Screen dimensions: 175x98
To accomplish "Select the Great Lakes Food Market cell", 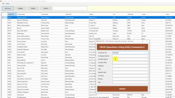I will (x=29, y=90).
